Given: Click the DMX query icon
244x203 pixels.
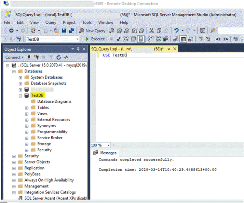Looking at the screenshot, I should click(x=127, y=31).
